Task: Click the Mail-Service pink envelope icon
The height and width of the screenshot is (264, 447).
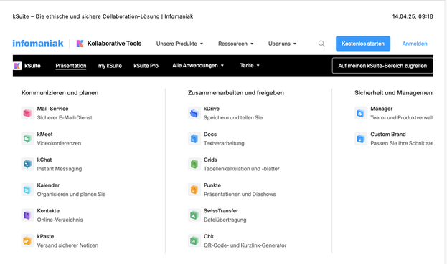Action: tap(28, 113)
